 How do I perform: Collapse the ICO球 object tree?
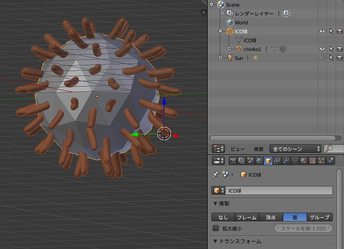pyautogui.click(x=221, y=31)
